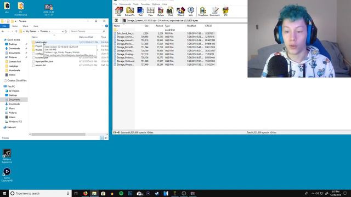This screenshot has width=351, height=197.
Task: Click the Delete icon in WinRAR toolbar
Action: tap(161, 11)
